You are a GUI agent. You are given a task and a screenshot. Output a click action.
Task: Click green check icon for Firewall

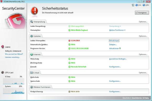pyautogui.click(x=69, y=67)
